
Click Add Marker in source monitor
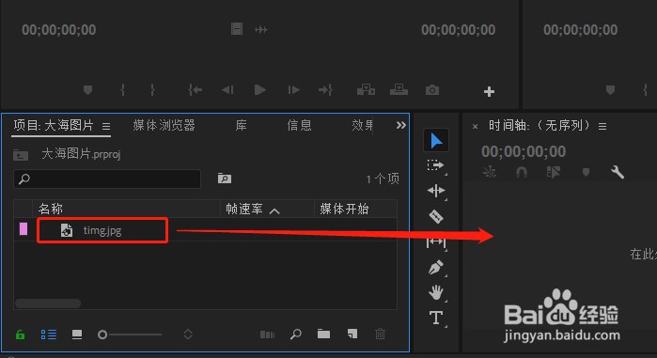[87, 90]
